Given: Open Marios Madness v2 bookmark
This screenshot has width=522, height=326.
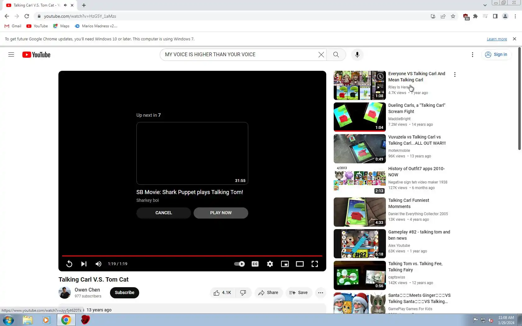Looking at the screenshot, I should (96, 26).
